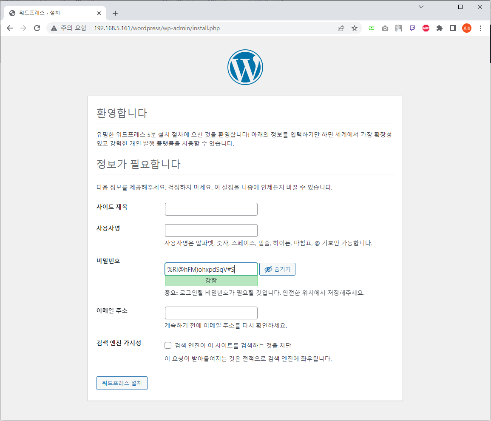This screenshot has height=421, width=491.
Task: Click the 사이트 제목 label
Action: (x=112, y=207)
